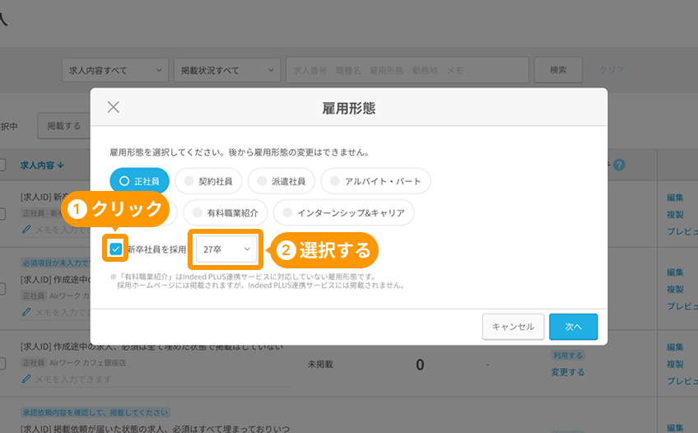Click 複製 in the 作成途中 second row
The height and width of the screenshot is (433, 698).
click(x=675, y=289)
